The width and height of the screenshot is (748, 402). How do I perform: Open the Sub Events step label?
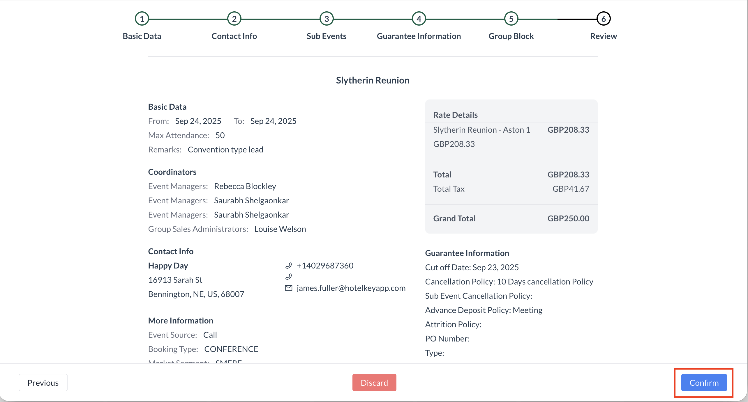coord(327,36)
